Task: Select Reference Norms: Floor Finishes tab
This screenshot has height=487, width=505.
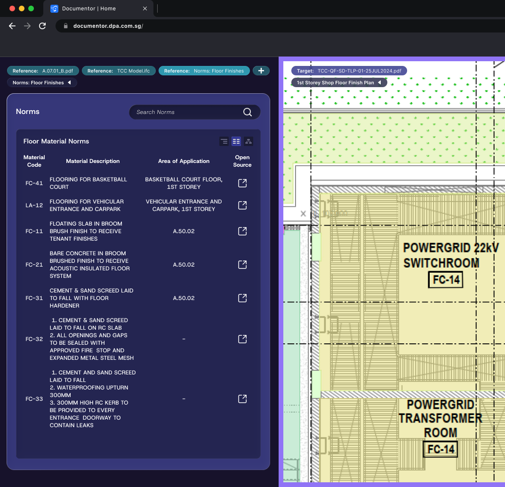Action: click(204, 71)
